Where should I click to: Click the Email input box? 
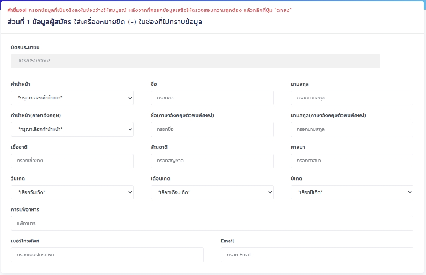pyautogui.click(x=317, y=255)
